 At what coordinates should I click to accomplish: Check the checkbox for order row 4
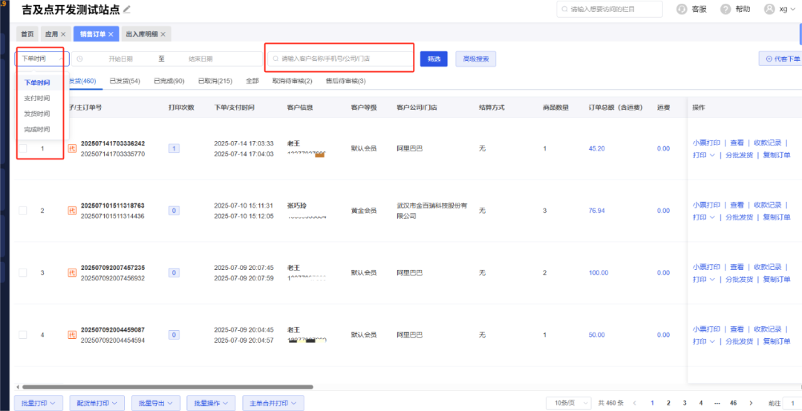[22, 335]
